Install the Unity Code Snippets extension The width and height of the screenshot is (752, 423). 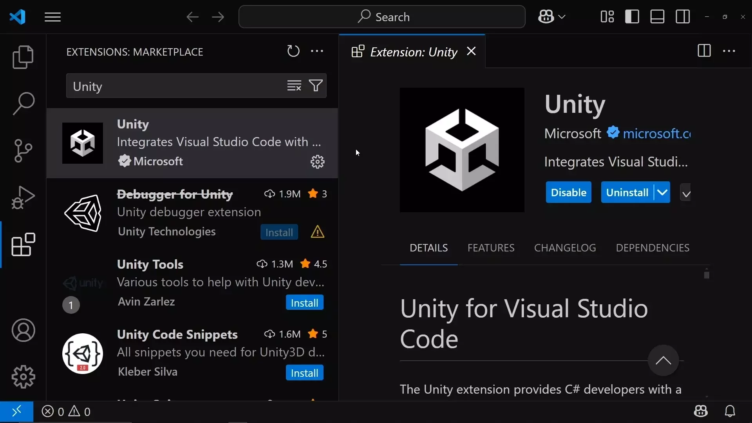coord(304,373)
